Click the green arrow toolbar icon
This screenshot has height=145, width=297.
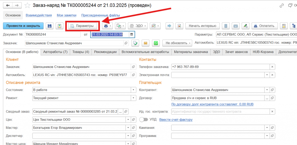pyautogui.click(x=169, y=26)
